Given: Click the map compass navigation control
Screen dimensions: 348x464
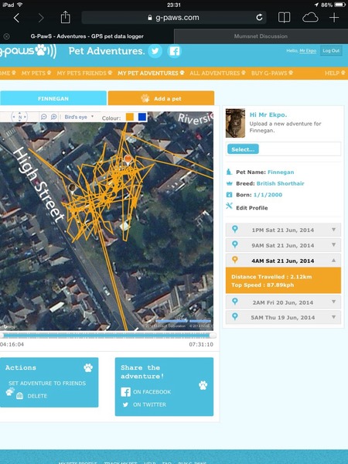Looking at the screenshot, I should pyautogui.click(x=19, y=117).
